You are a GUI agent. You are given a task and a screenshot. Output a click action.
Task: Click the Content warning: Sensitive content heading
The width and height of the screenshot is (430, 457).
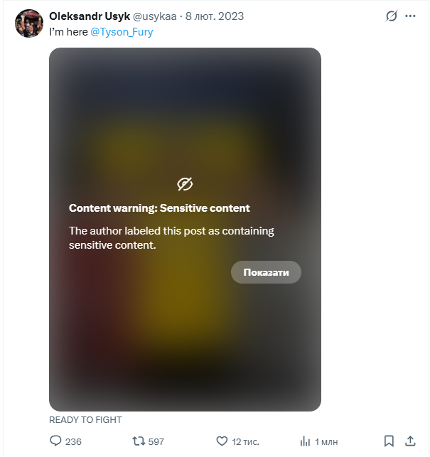[159, 208]
